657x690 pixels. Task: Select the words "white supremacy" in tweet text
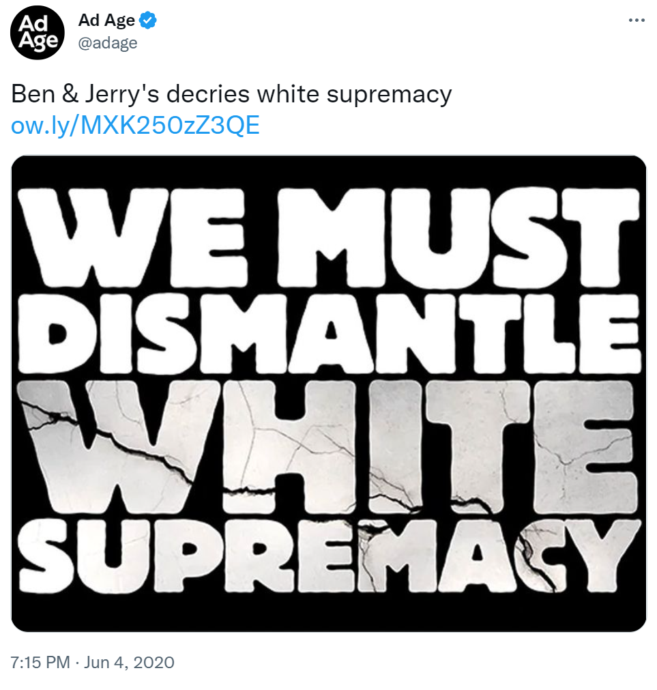point(354,94)
